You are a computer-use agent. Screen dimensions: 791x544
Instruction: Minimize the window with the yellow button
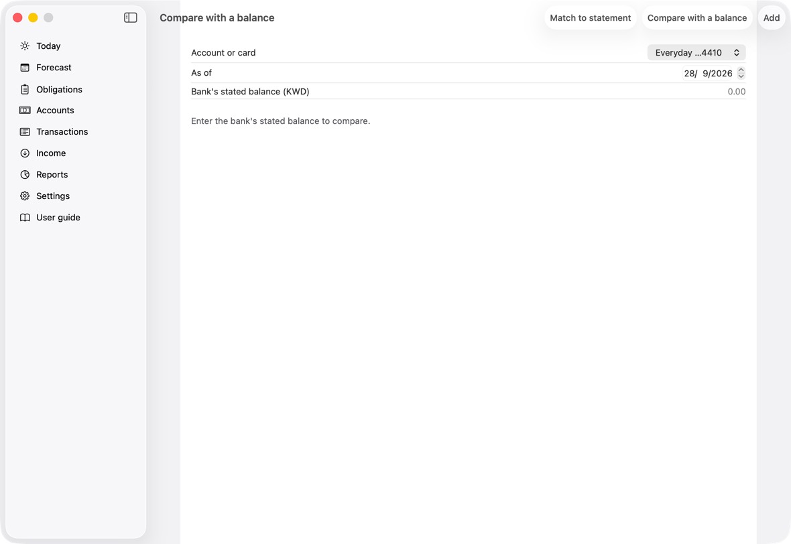(33, 17)
